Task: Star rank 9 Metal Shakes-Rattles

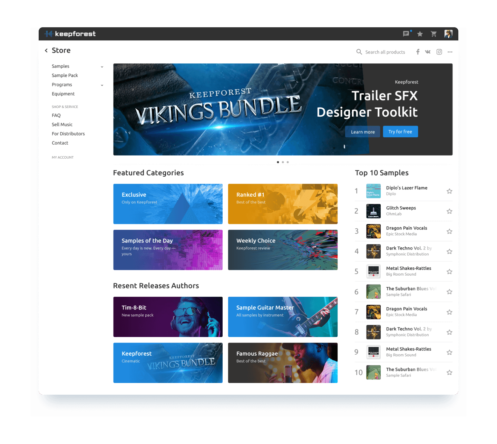Action: pos(449,352)
